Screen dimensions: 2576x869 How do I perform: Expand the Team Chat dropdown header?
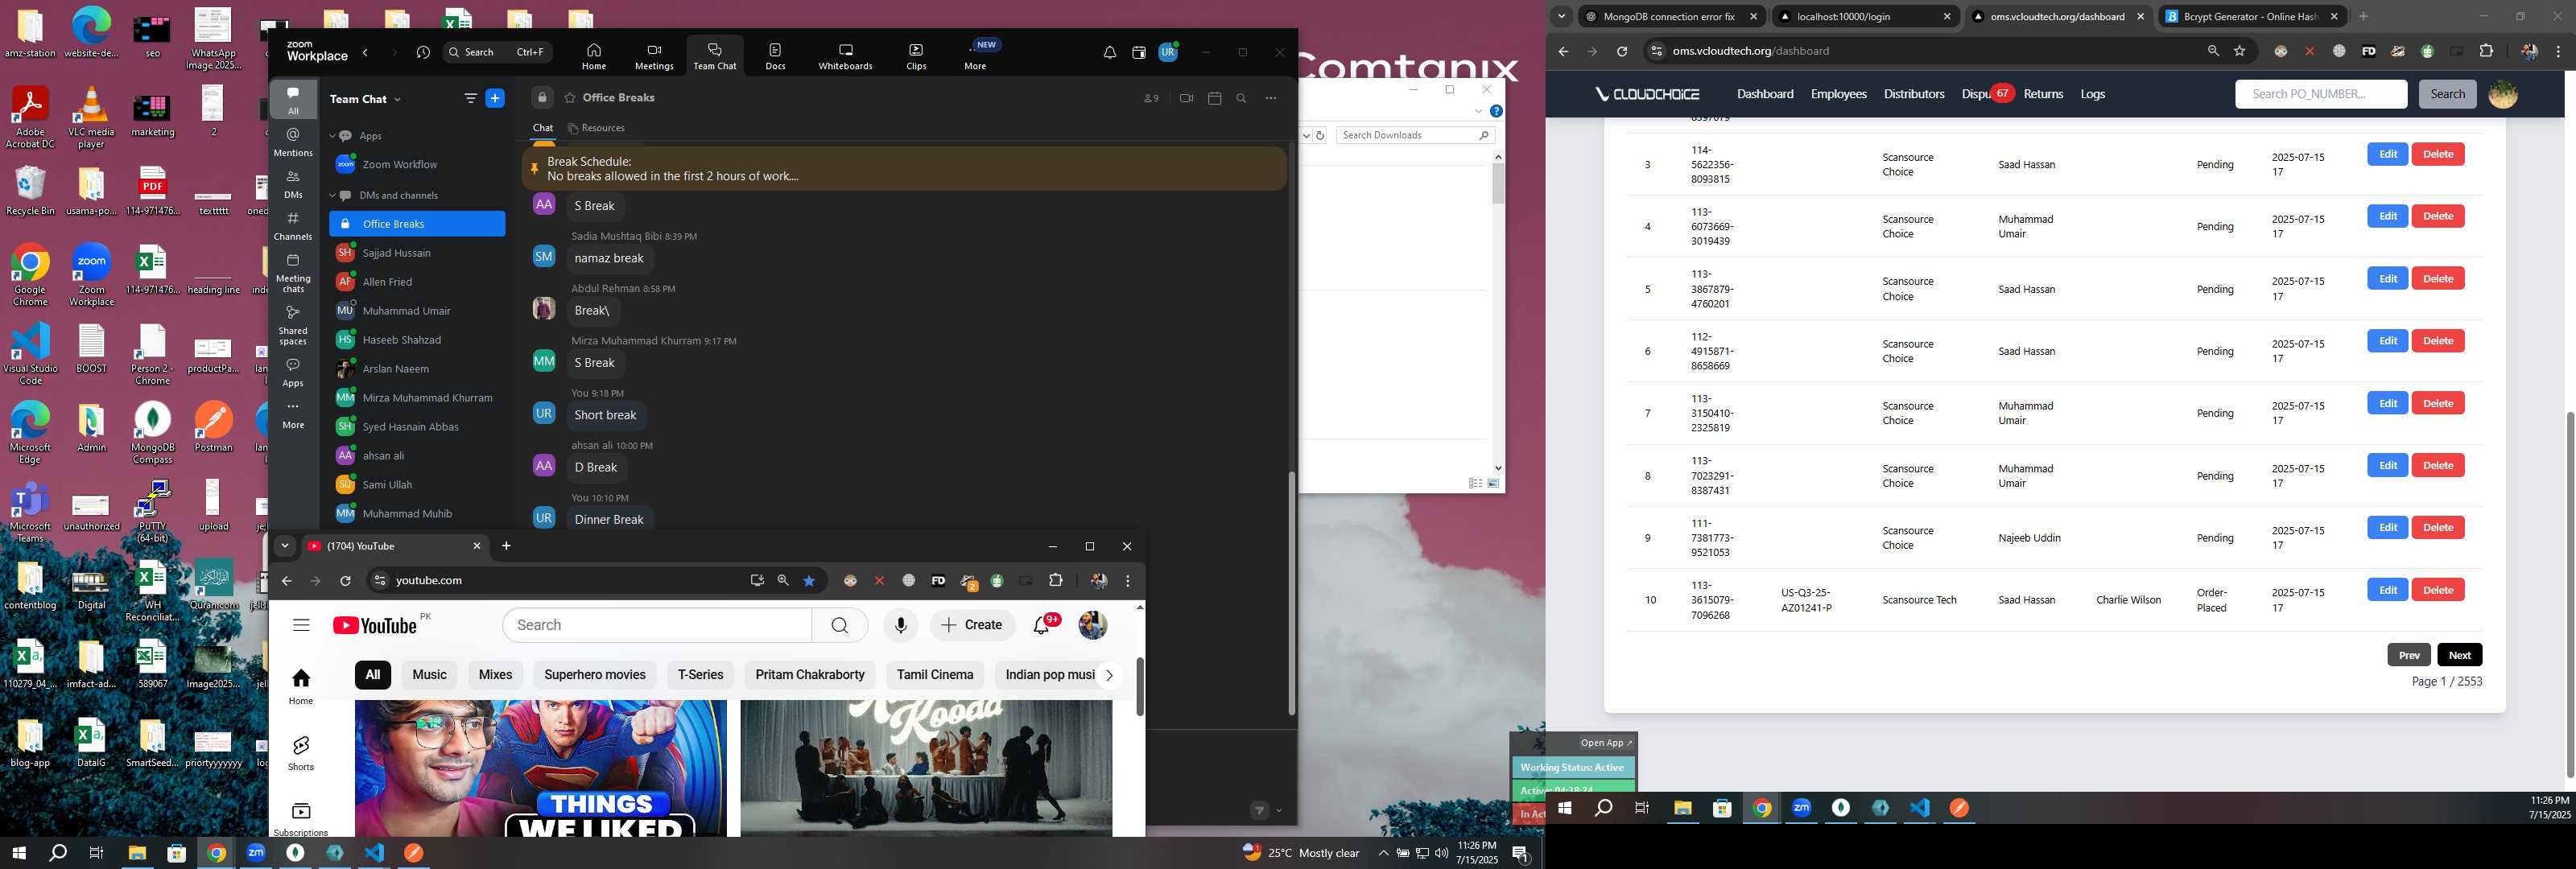point(365,99)
